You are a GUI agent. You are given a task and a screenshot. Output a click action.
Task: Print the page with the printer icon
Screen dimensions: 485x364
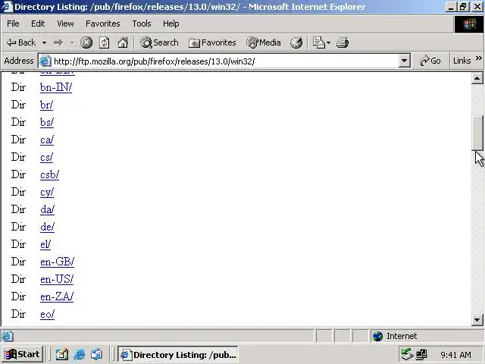tap(343, 42)
